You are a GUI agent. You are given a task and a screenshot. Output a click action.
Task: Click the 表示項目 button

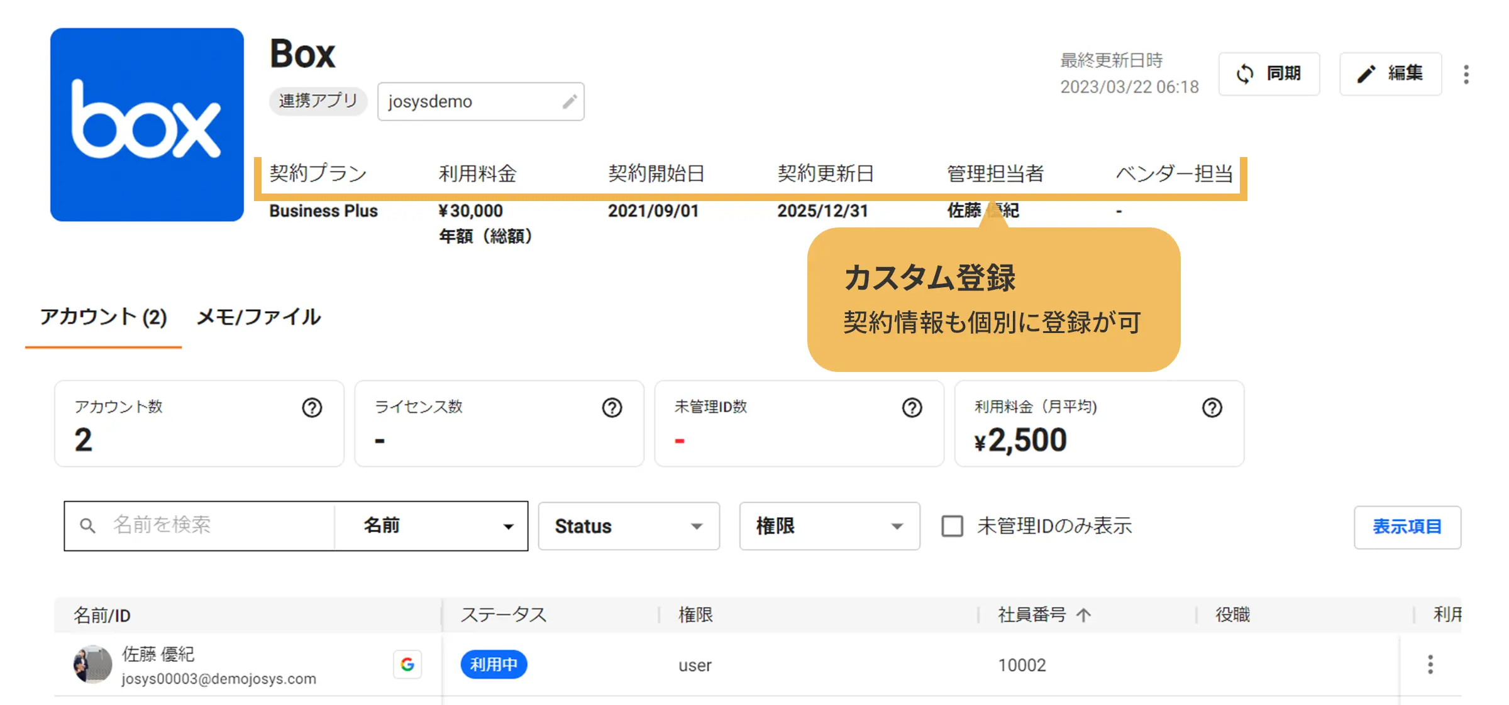point(1407,527)
